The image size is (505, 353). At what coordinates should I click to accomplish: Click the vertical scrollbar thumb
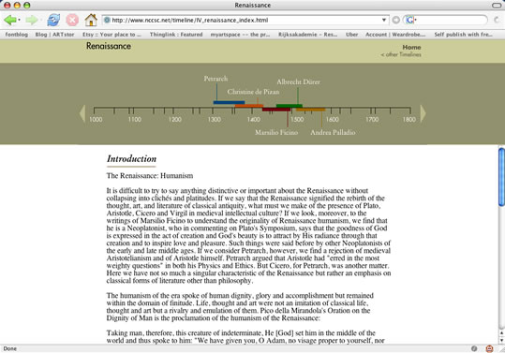(x=501, y=176)
